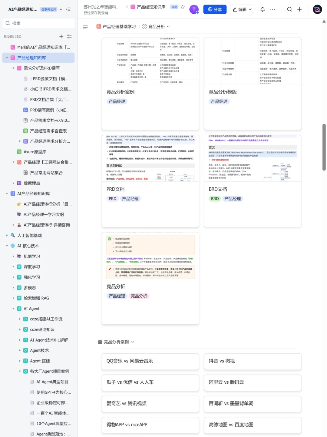
Task: Open the 产品经理需求自查表 sheet
Action: pyautogui.click(x=48, y=131)
